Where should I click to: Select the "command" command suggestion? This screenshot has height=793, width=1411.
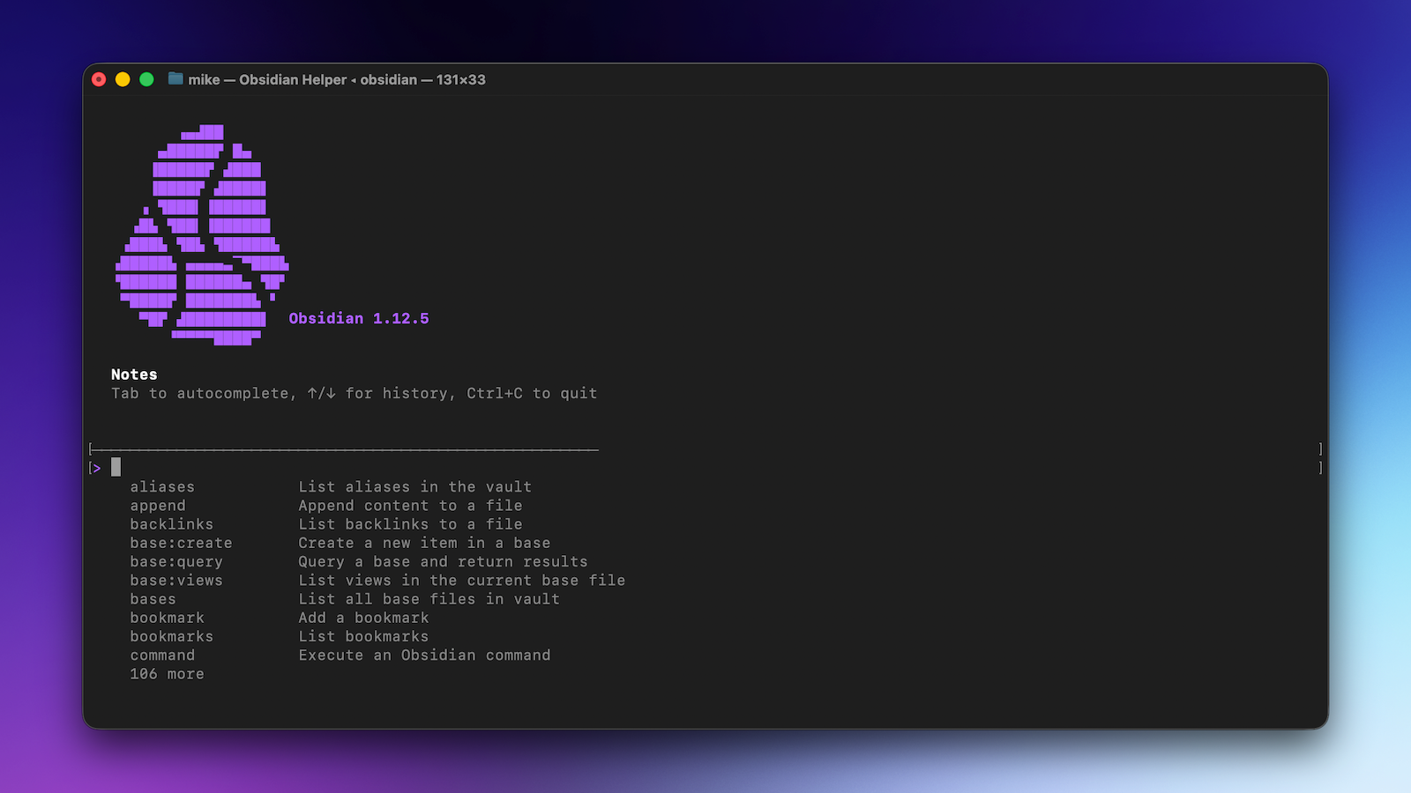point(162,656)
